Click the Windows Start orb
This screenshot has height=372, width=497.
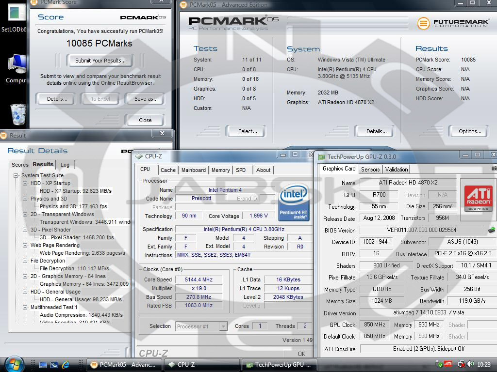tap(14, 364)
